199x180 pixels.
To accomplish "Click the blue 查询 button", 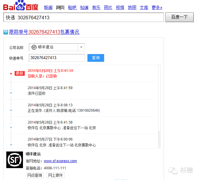I will point(96,58).
